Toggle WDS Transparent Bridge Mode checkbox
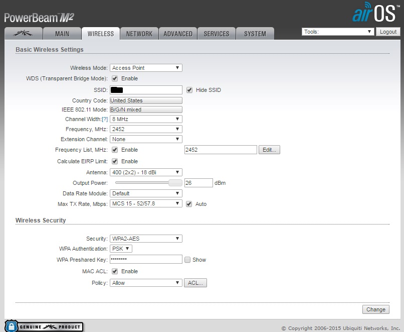 tap(115, 78)
